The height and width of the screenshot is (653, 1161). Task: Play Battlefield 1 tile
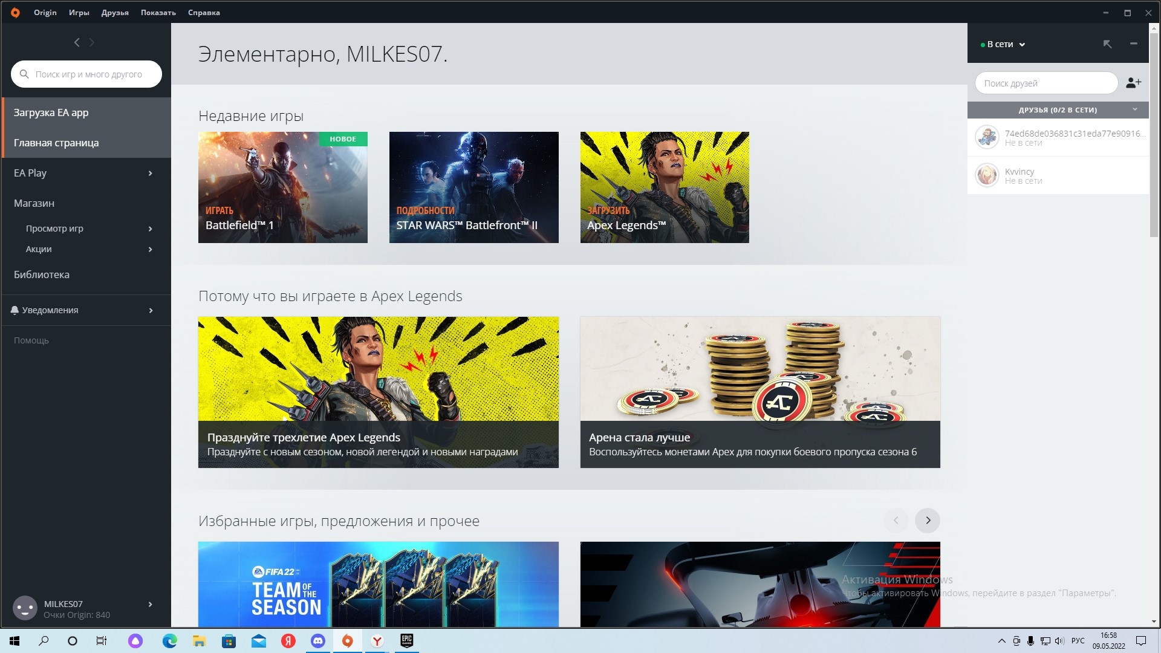[x=282, y=187]
